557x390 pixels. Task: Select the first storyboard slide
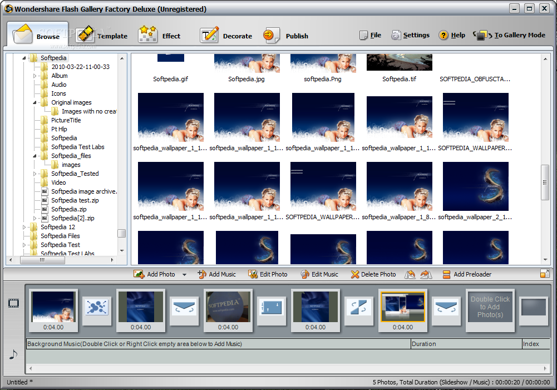pyautogui.click(x=53, y=310)
